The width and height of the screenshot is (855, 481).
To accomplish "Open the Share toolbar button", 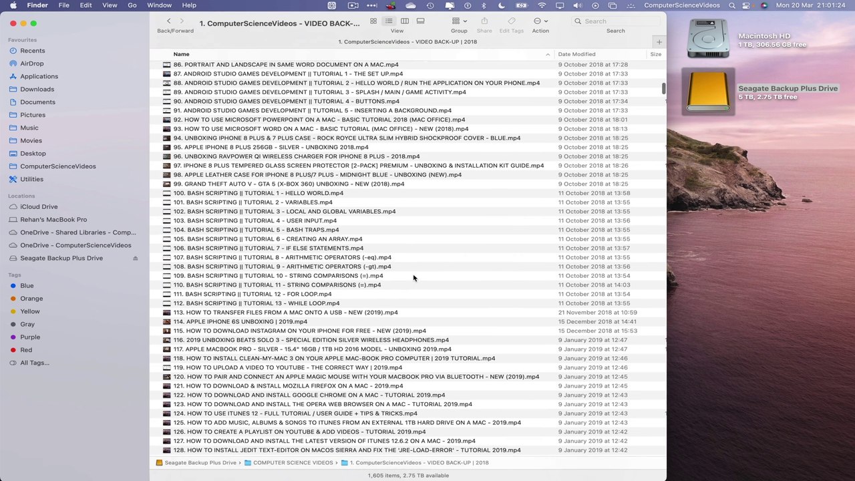I will pyautogui.click(x=484, y=21).
